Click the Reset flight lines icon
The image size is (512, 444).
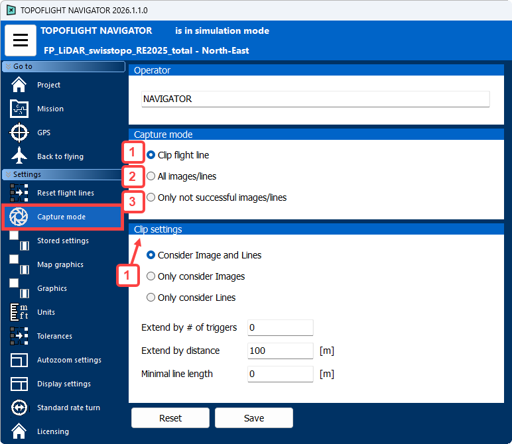click(x=19, y=193)
